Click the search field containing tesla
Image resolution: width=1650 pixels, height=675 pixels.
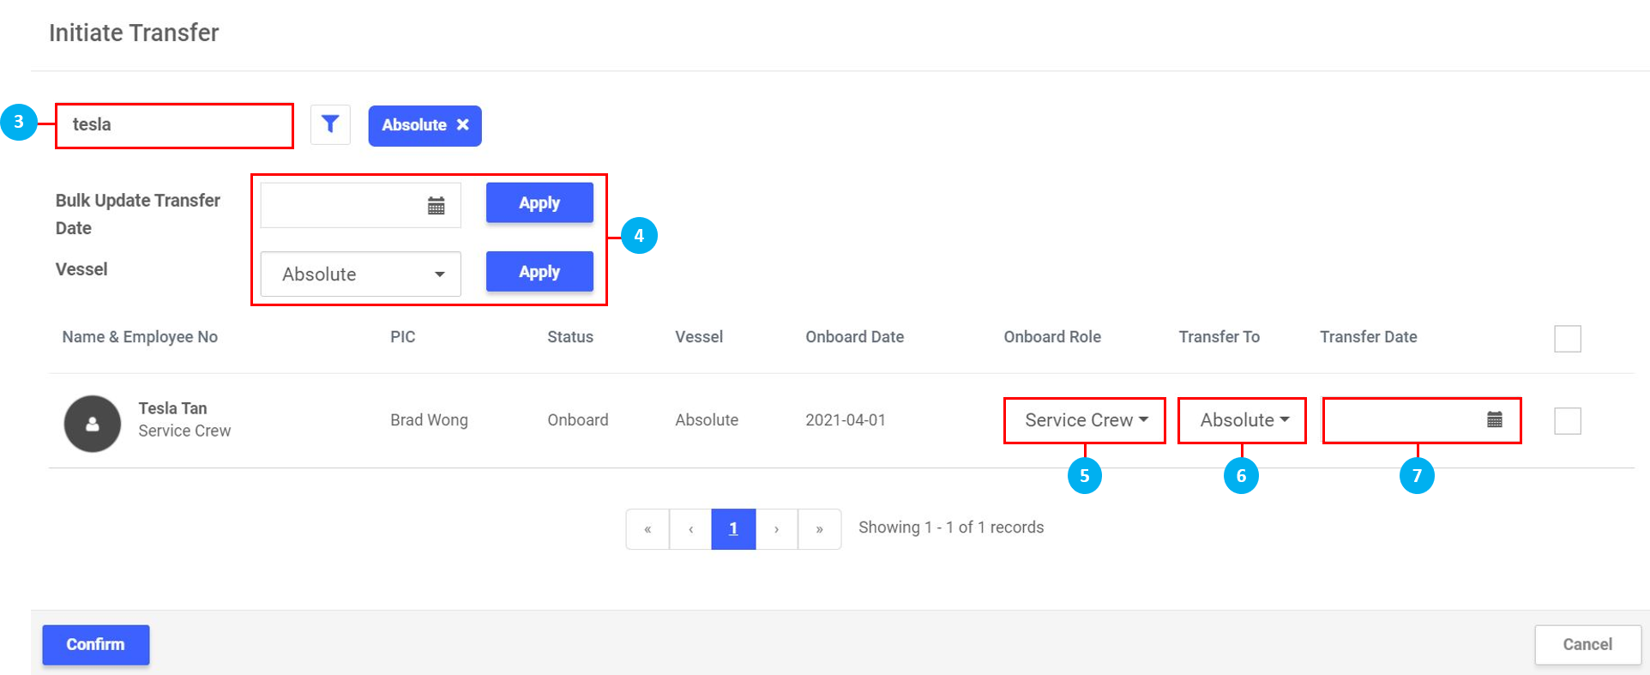[x=174, y=125]
